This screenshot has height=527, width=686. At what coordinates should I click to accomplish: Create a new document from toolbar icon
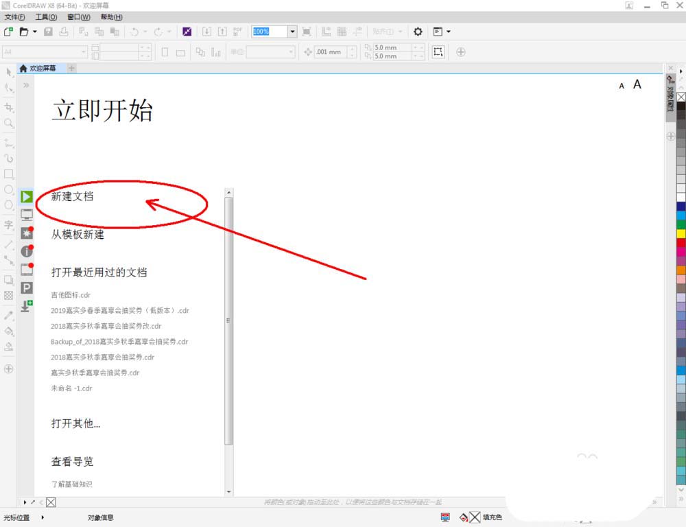pyautogui.click(x=8, y=32)
